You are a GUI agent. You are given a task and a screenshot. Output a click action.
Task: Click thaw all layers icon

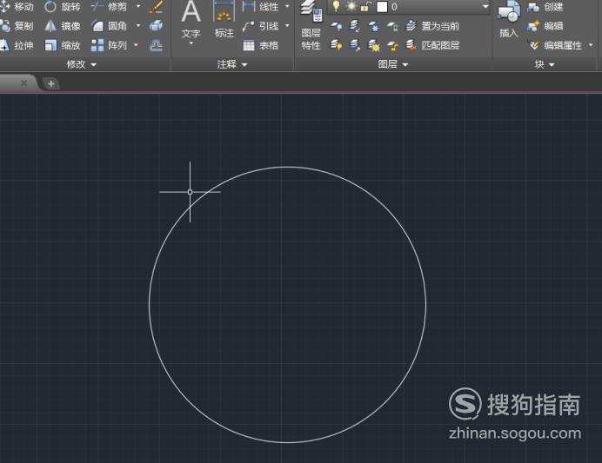[373, 46]
